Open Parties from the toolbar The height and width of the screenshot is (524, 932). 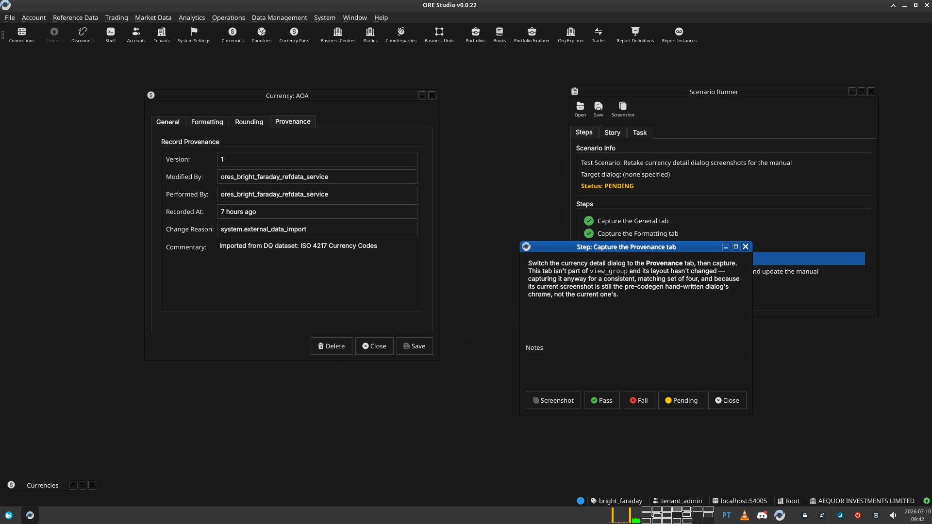[370, 34]
